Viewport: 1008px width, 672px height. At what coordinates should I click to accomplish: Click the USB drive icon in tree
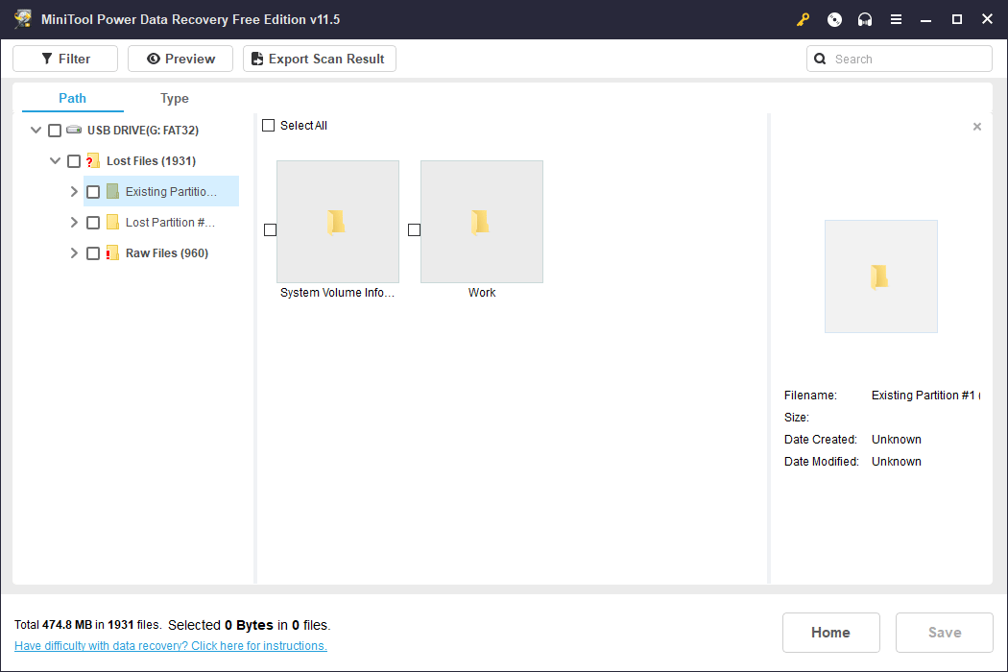[x=74, y=130]
